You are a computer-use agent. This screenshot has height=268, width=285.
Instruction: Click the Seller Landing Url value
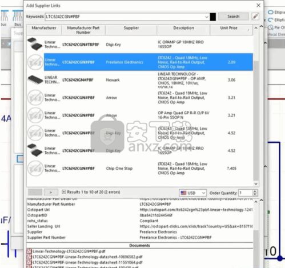point(196,226)
